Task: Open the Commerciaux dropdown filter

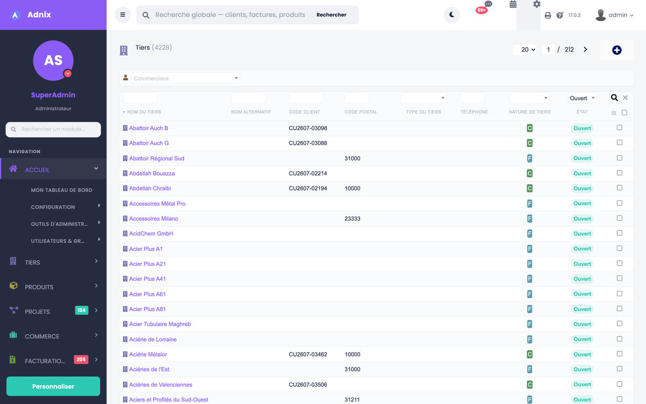Action: point(186,78)
